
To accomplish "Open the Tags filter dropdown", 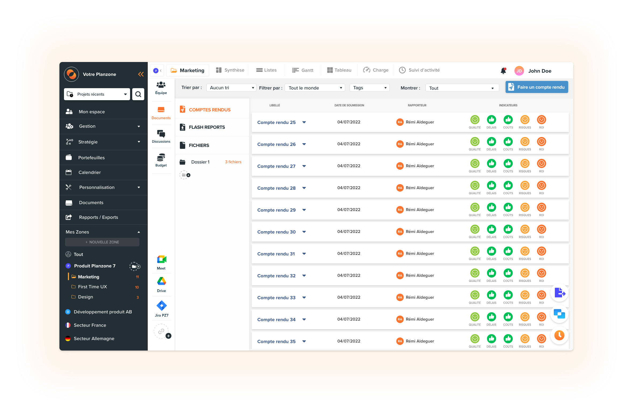I will [x=369, y=88].
